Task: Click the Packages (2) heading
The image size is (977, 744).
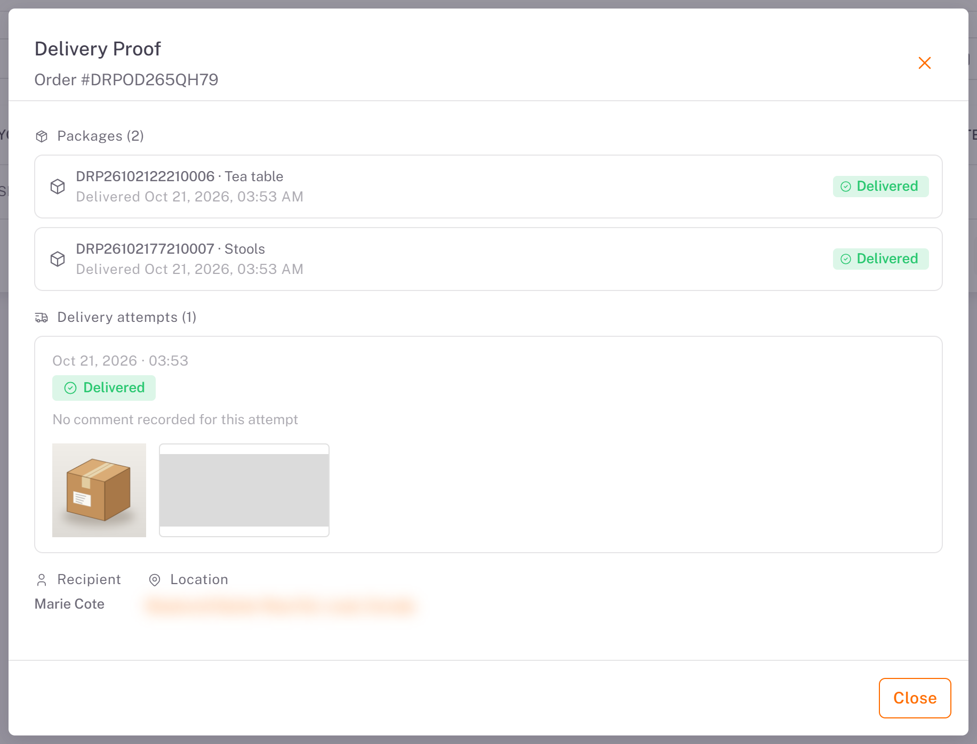Action: (x=100, y=136)
